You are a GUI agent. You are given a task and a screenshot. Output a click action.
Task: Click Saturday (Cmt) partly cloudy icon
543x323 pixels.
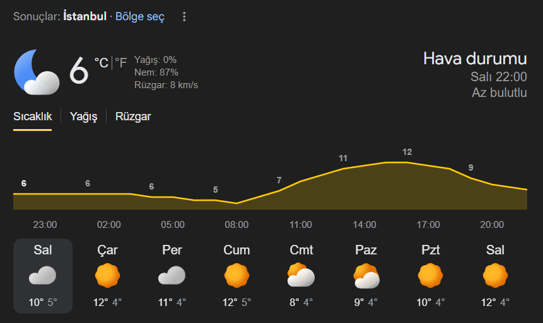(x=301, y=276)
